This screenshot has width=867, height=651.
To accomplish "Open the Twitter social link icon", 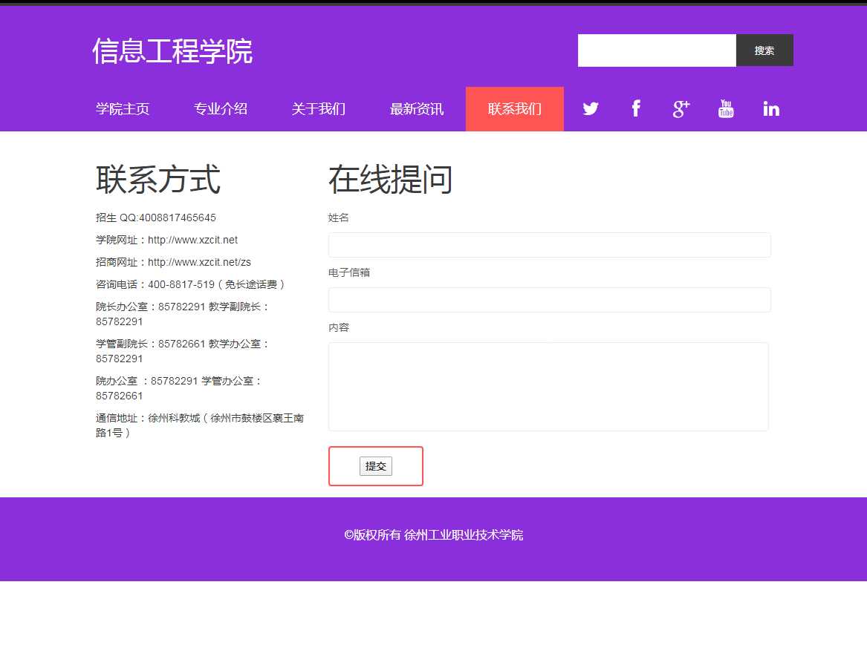I will point(591,109).
